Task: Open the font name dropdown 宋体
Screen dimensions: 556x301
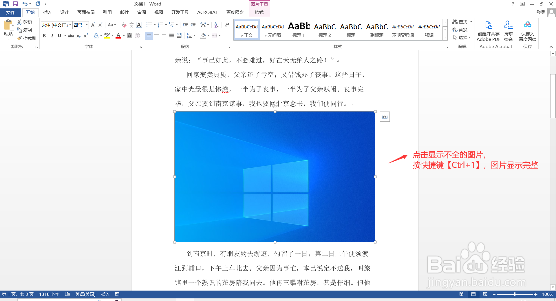Action: click(70, 25)
